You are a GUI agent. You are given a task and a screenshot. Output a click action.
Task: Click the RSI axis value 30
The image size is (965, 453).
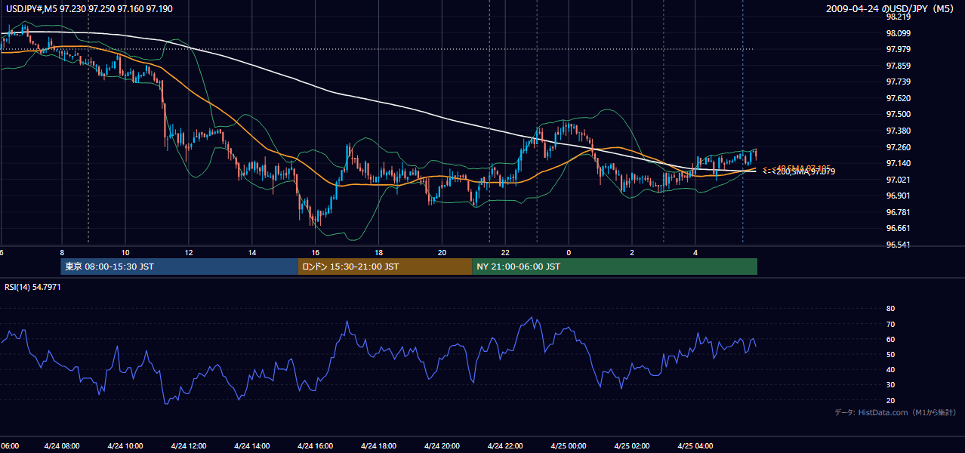pyautogui.click(x=890, y=385)
